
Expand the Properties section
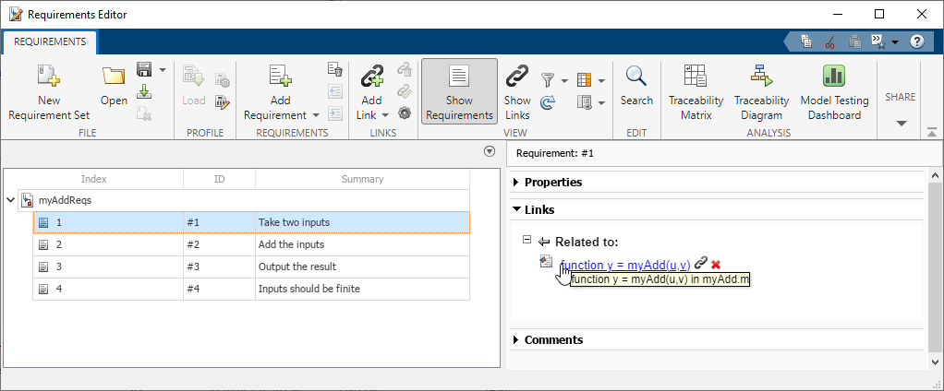click(x=516, y=183)
